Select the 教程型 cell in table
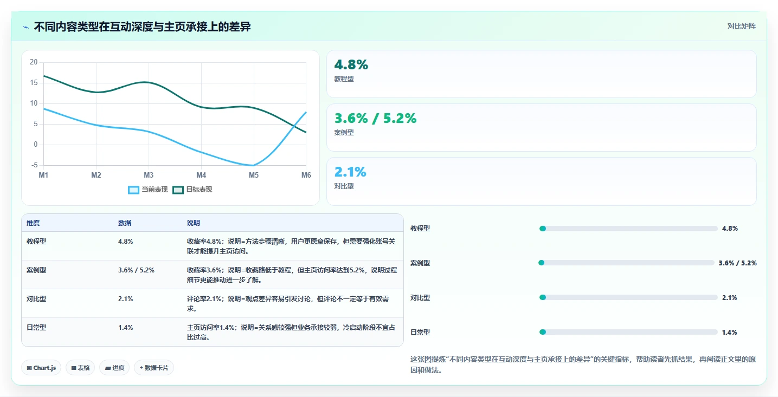This screenshot has width=778, height=397. pyautogui.click(x=67, y=246)
